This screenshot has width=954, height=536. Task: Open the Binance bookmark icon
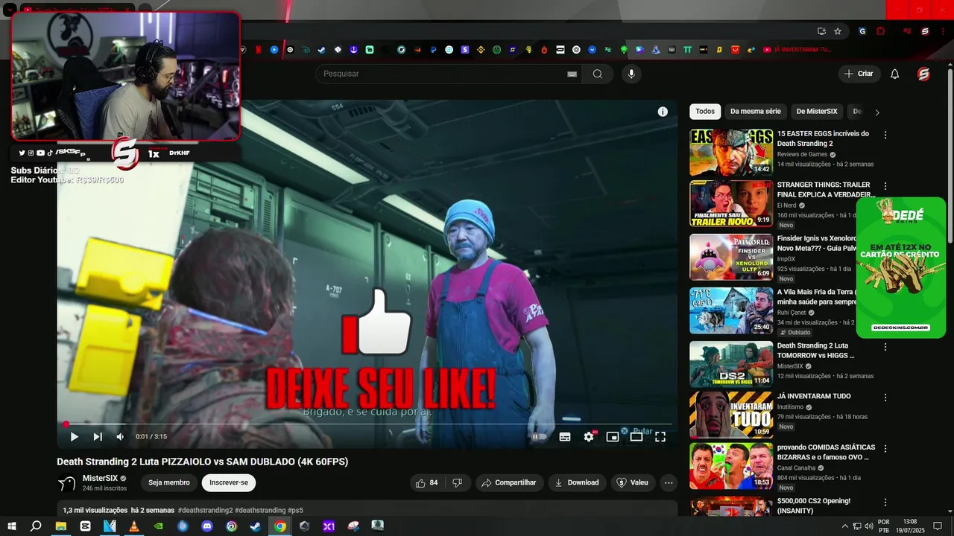coord(481,50)
